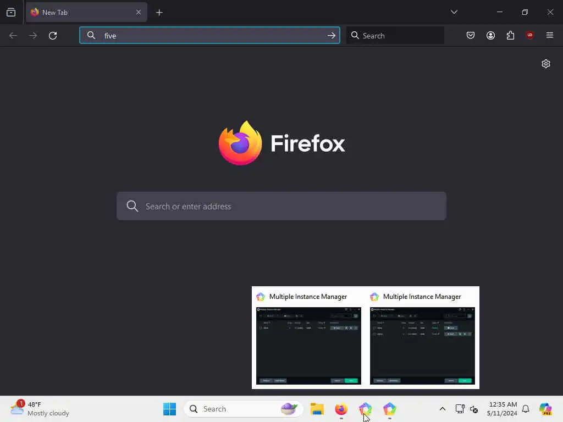
Task: Click second Multiple Instance Manager taskbar icon
Action: point(389,409)
